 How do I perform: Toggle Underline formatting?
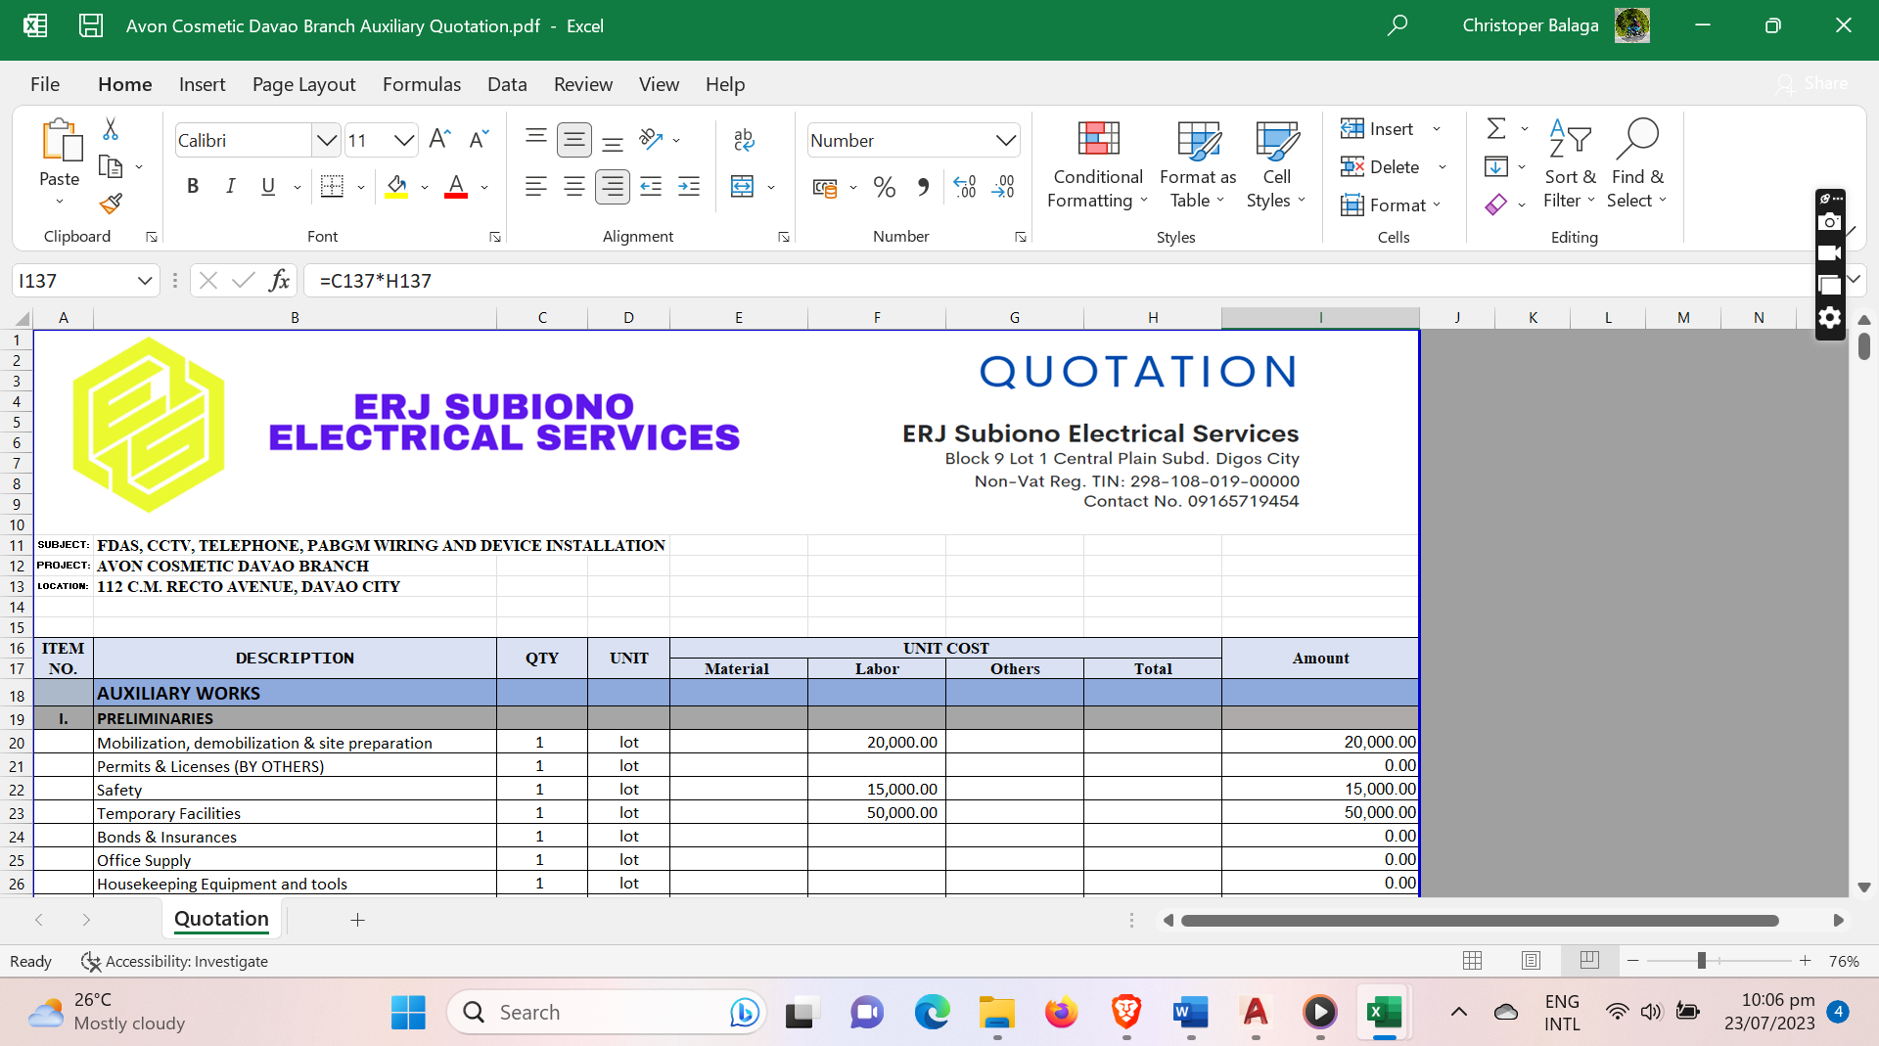pos(268,187)
